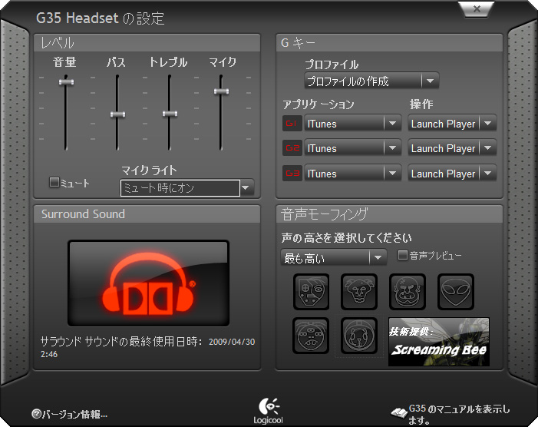Toggle Dolby headphone surround sound button
The height and width of the screenshot is (427, 538).
pyautogui.click(x=149, y=283)
